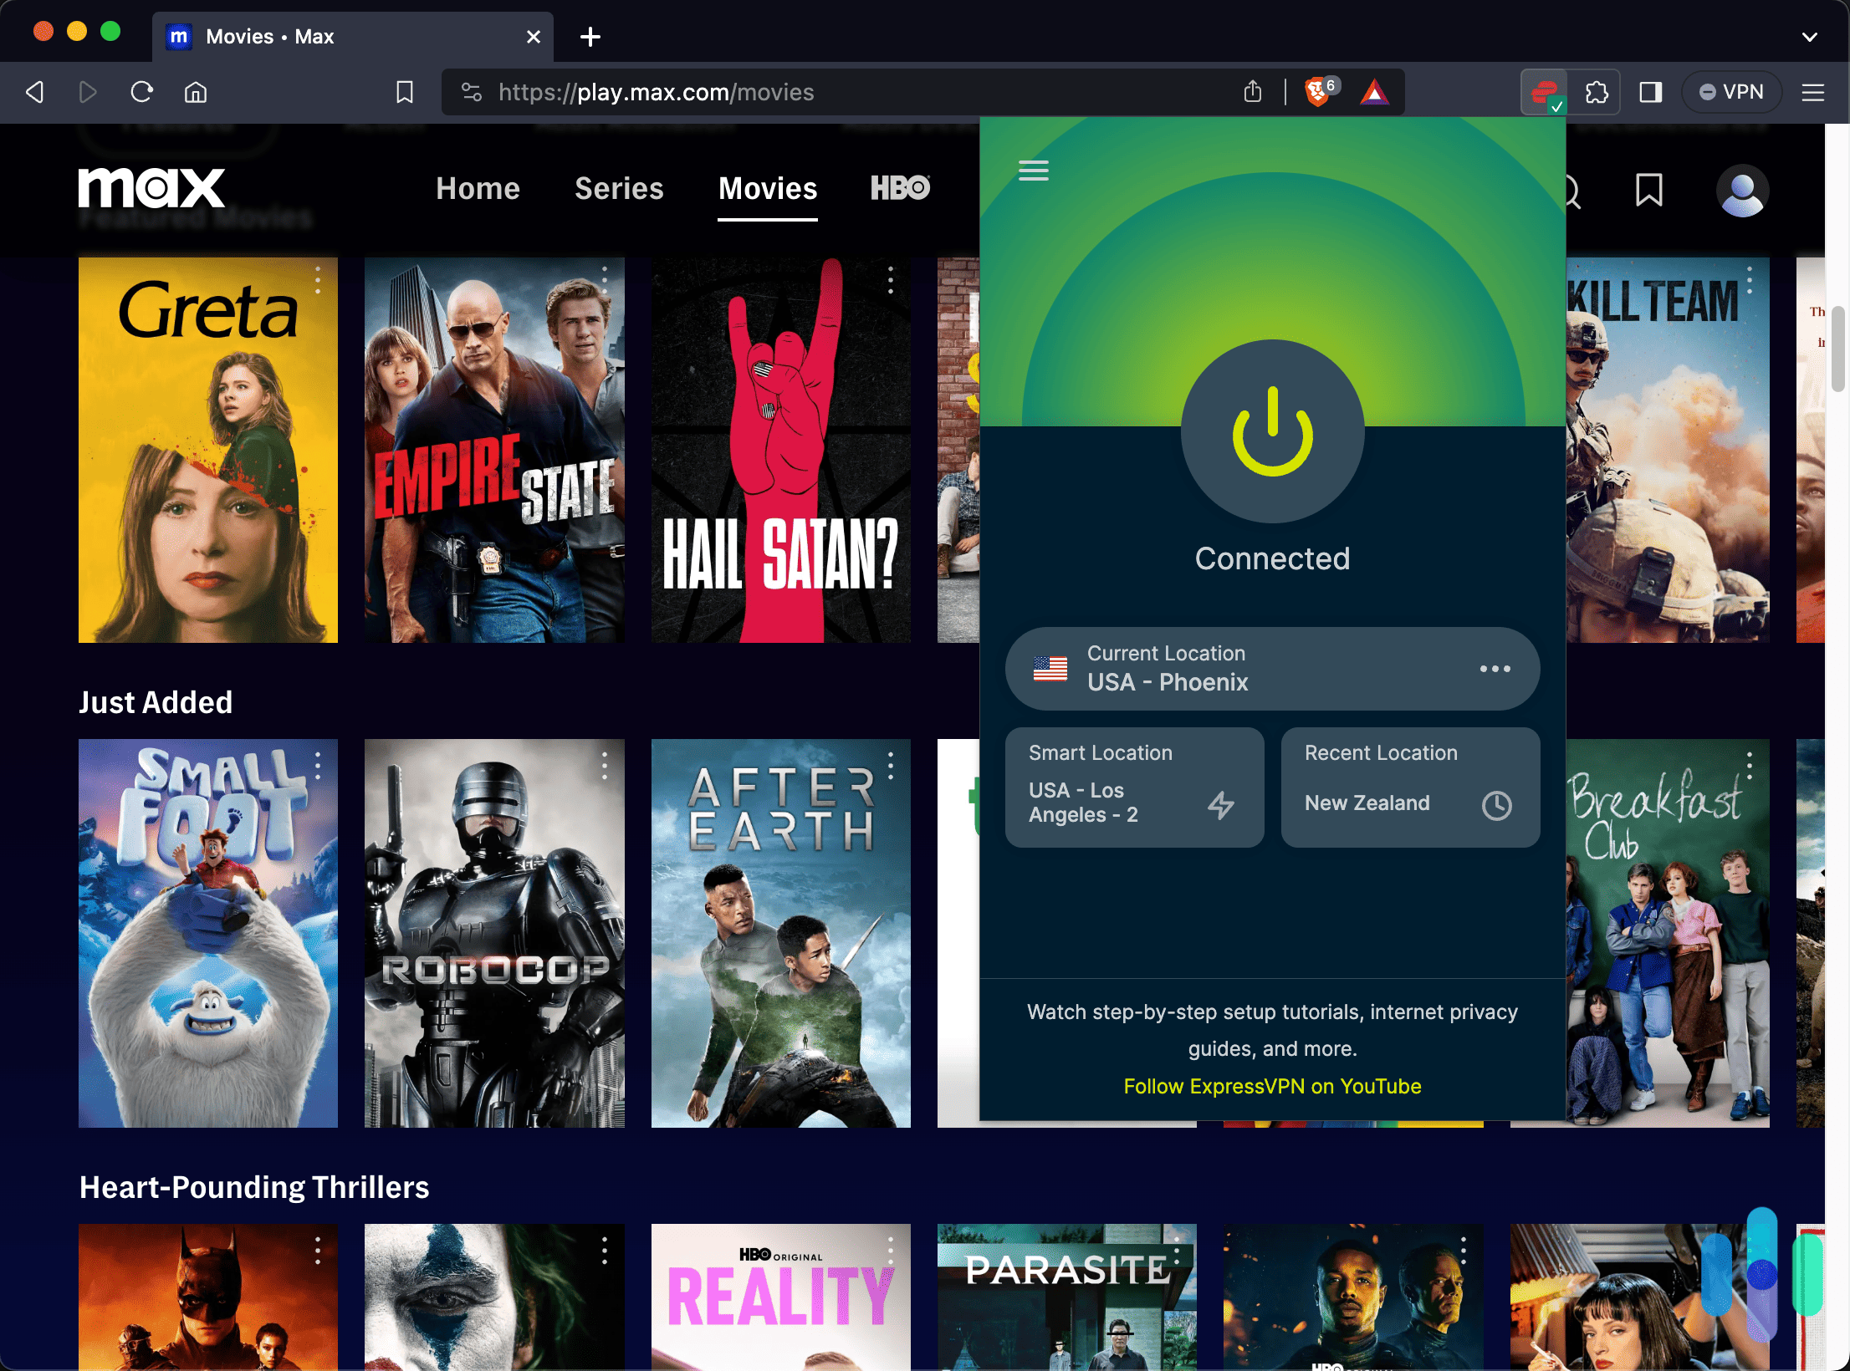Viewport: 1850px width, 1371px height.
Task: Open Brave Rewards triangle icon
Action: tap(1376, 92)
